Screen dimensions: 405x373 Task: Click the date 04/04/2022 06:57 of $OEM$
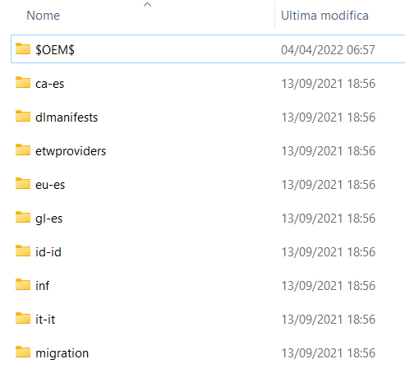(328, 50)
